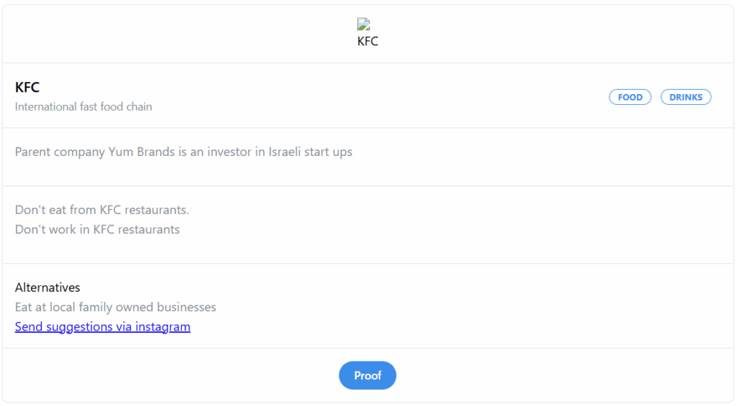Open the Proof button
The width and height of the screenshot is (736, 406).
367,376
